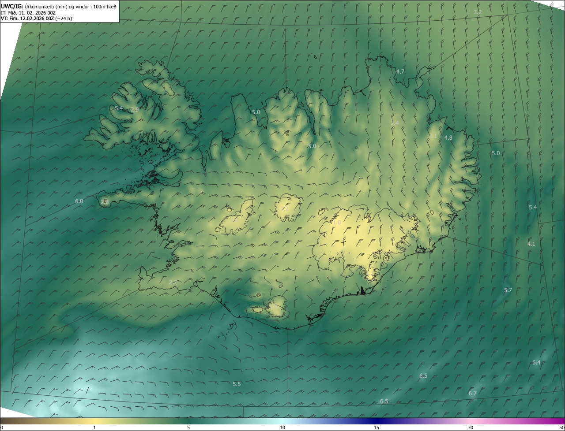Click the colorbar tick labeled 15
The height and width of the screenshot is (431, 565).
pyautogui.click(x=377, y=427)
